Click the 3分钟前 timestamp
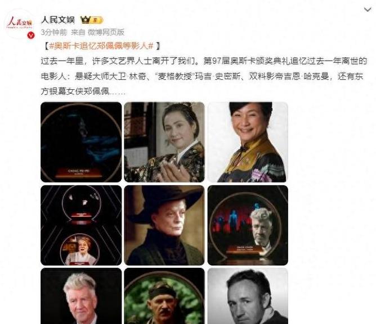The width and height of the screenshot is (376, 324). click(54, 32)
